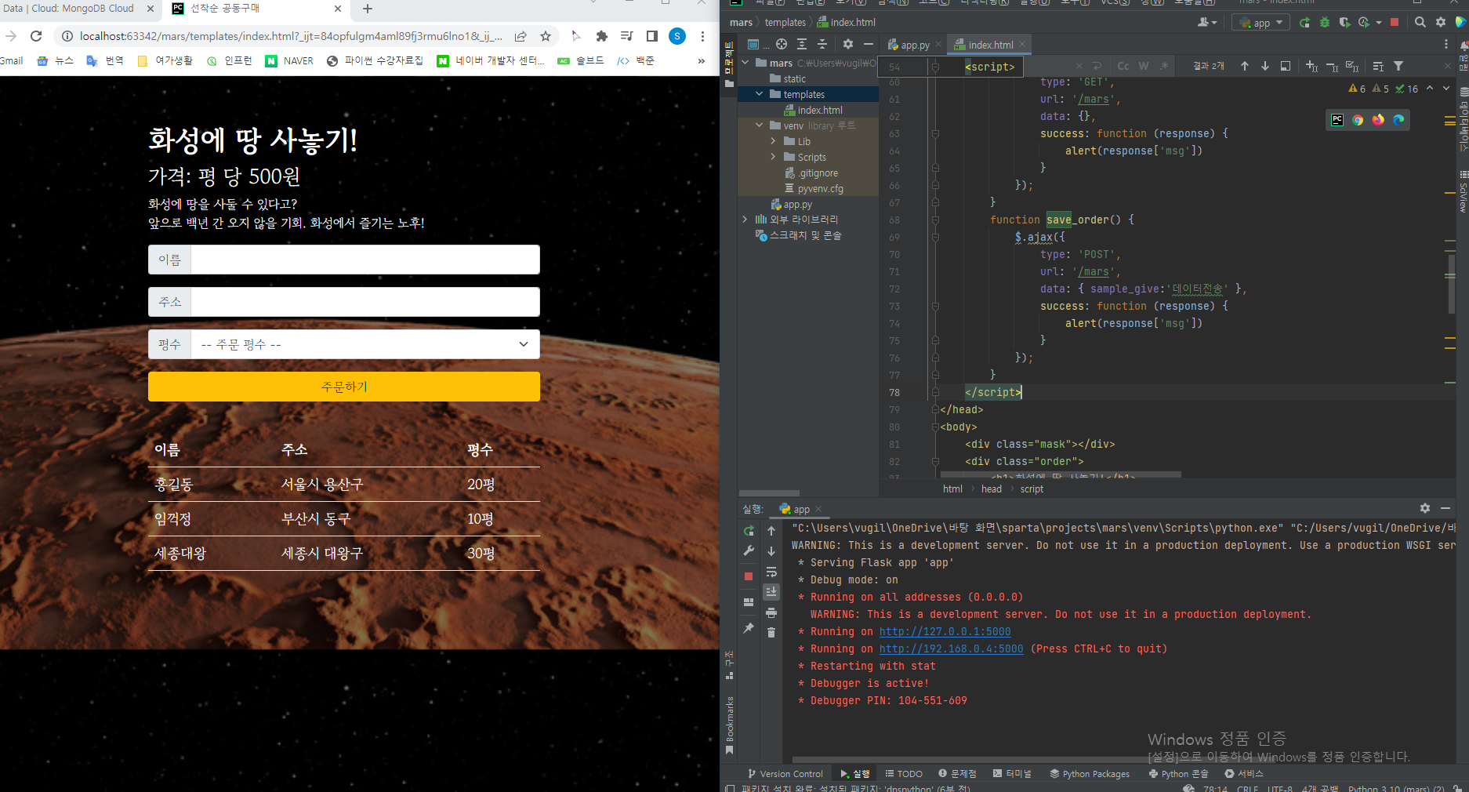Click the script breadcrumb in editor
Screen dimensions: 1469x792
pyautogui.click(x=1032, y=489)
